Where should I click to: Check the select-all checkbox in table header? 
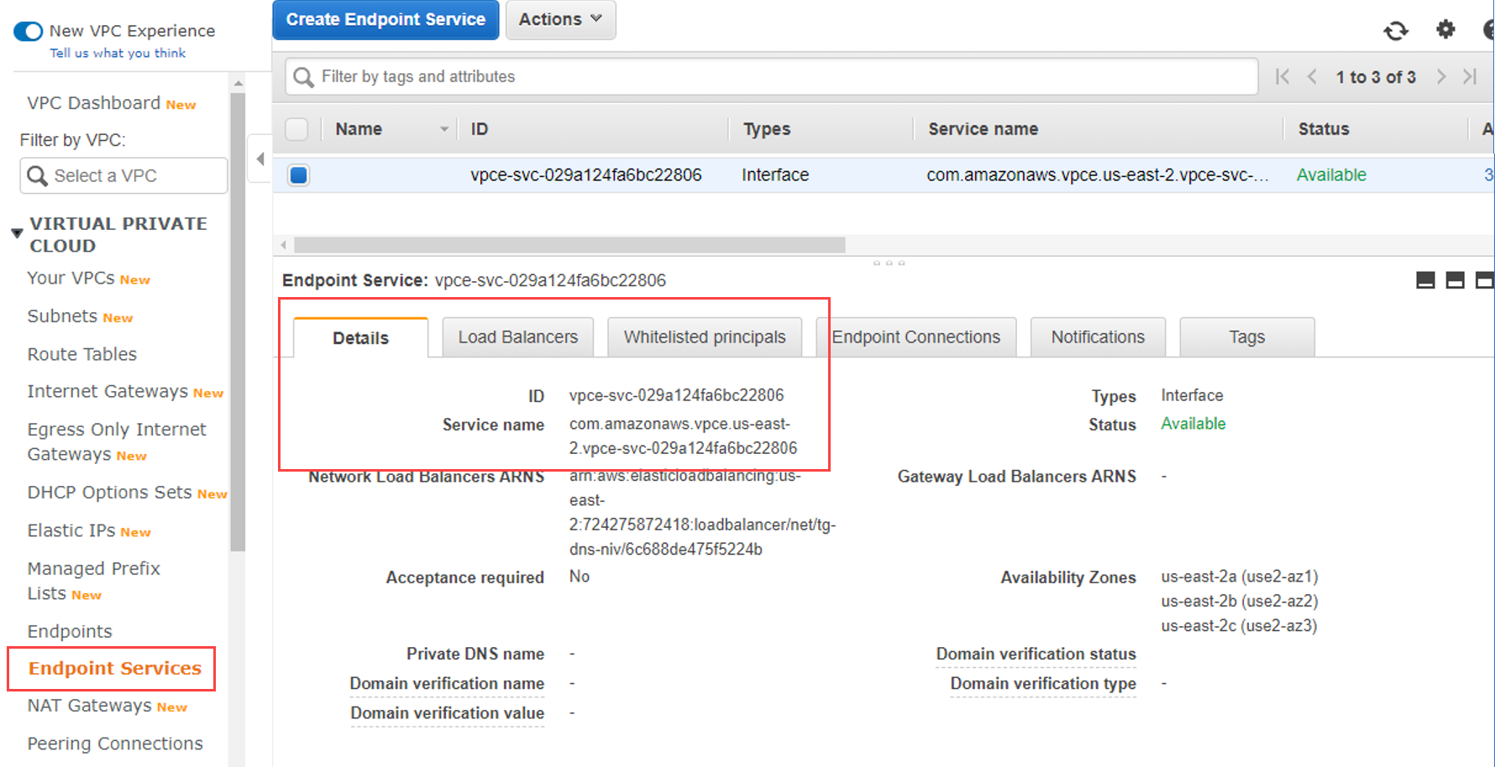tap(296, 129)
